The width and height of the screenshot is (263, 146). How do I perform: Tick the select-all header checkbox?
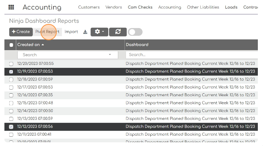pyautogui.click(x=11, y=45)
